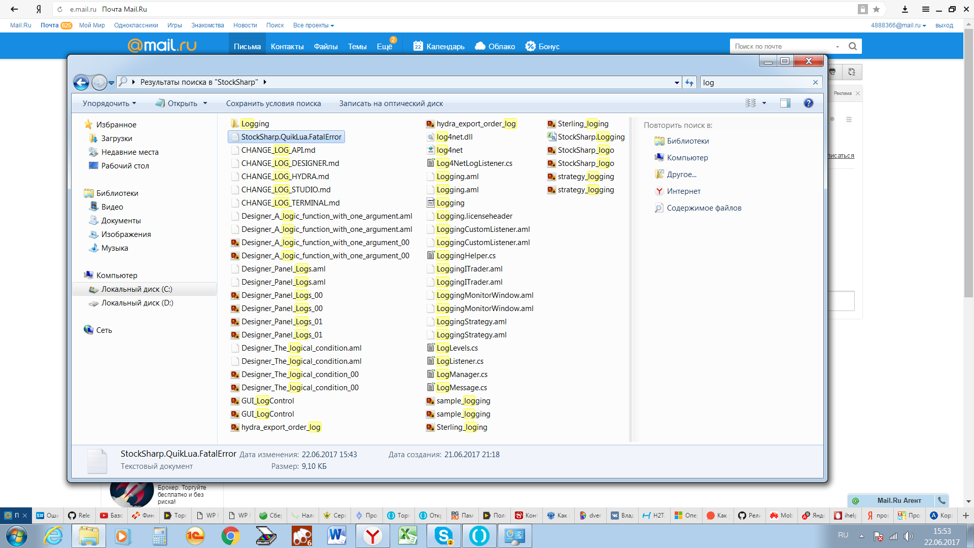
Task: Repeat search in Содержимое файлов
Action: [x=704, y=208]
